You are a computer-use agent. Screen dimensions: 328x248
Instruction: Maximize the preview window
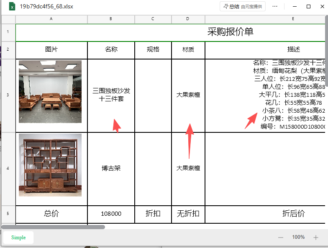pos(309,7)
